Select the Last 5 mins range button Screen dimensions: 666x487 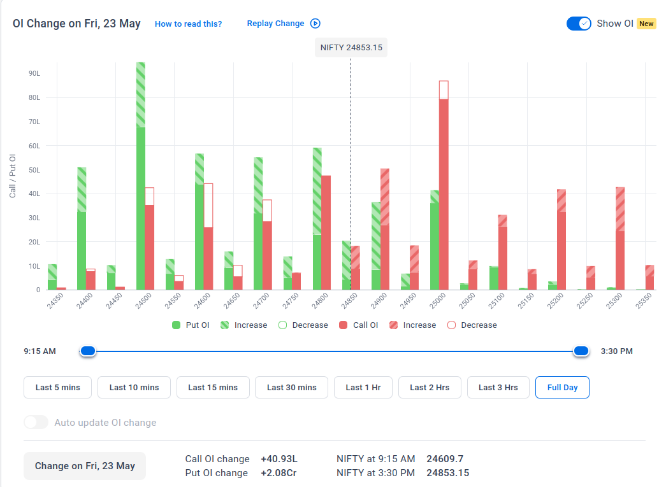tap(58, 387)
